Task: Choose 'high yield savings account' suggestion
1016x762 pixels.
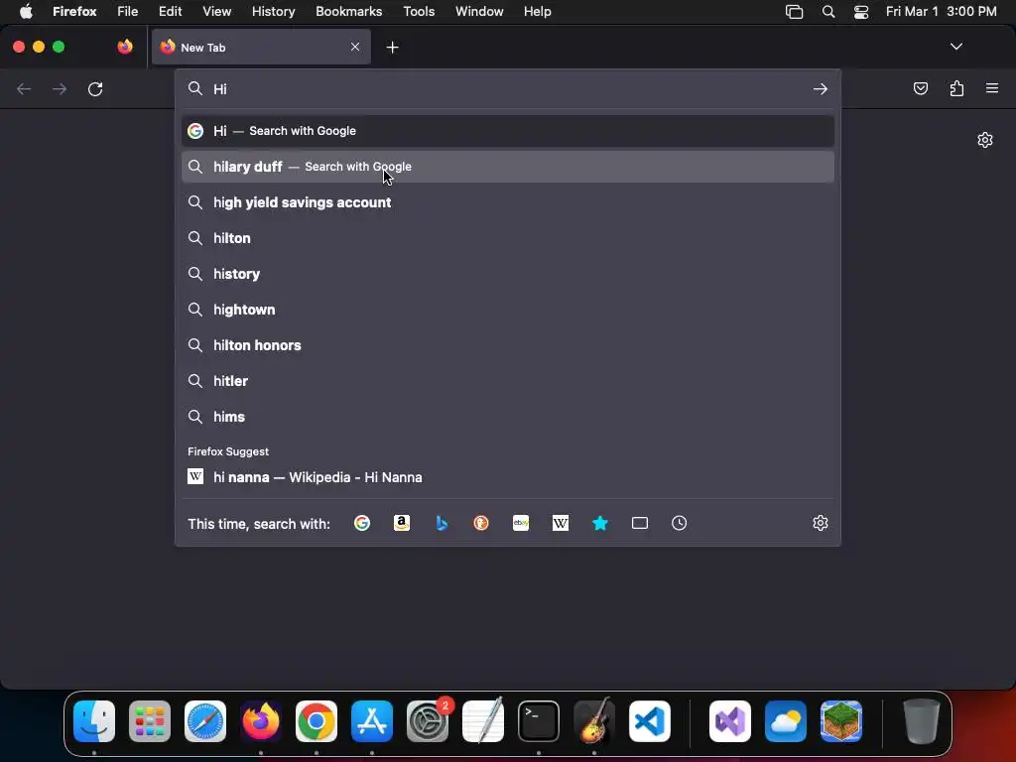Action: click(x=508, y=202)
